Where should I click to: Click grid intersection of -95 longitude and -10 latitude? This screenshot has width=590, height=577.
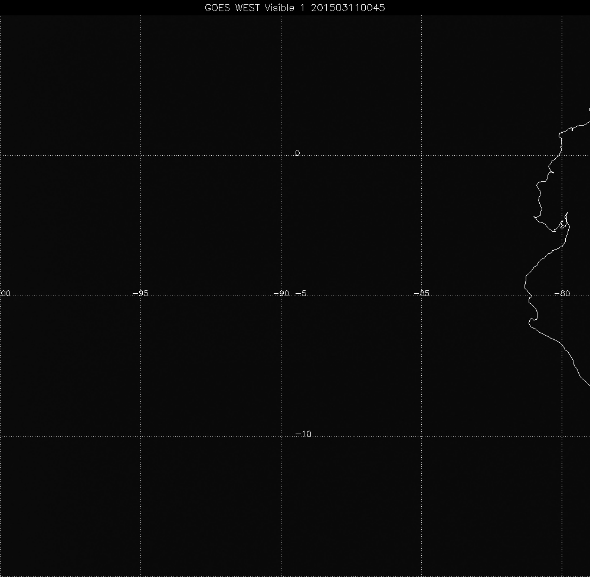(x=140, y=436)
